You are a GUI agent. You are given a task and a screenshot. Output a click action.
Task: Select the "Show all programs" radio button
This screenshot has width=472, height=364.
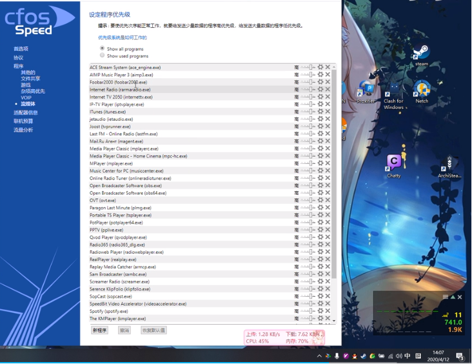point(102,48)
